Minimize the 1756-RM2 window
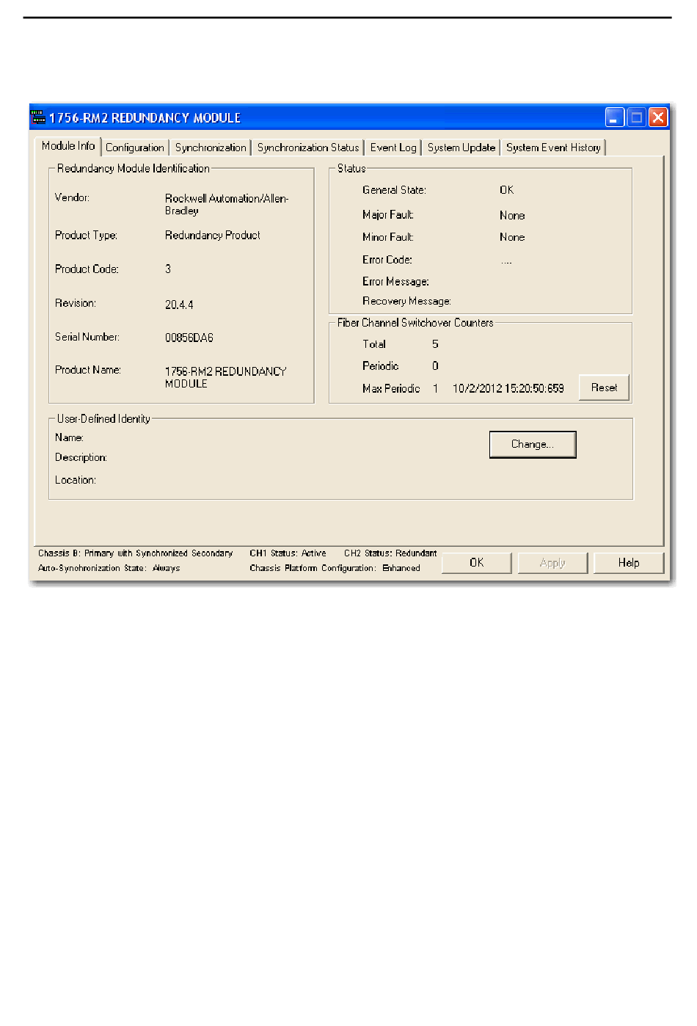 coord(615,117)
